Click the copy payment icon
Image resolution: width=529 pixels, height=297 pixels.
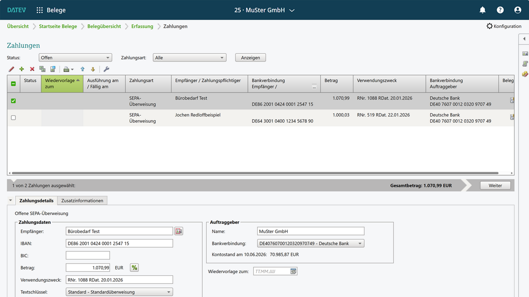[x=42, y=69]
